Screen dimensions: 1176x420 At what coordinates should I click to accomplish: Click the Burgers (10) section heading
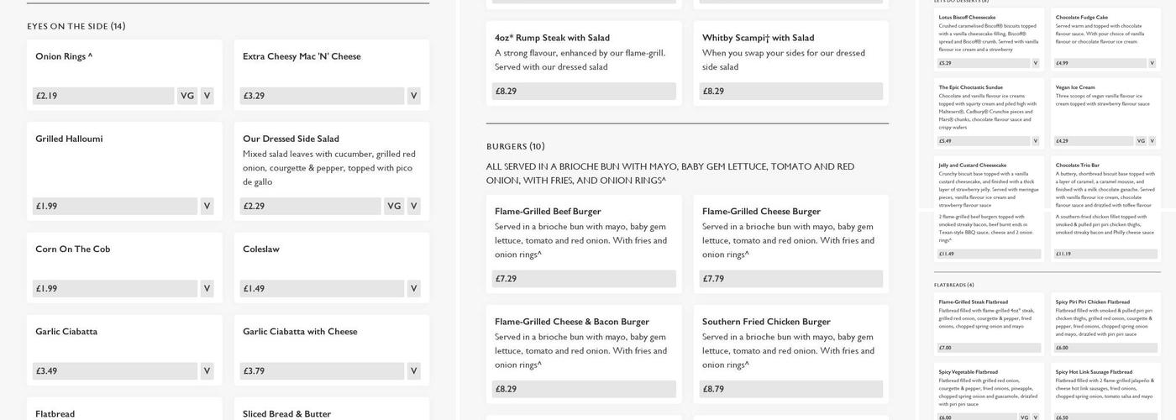[515, 146]
